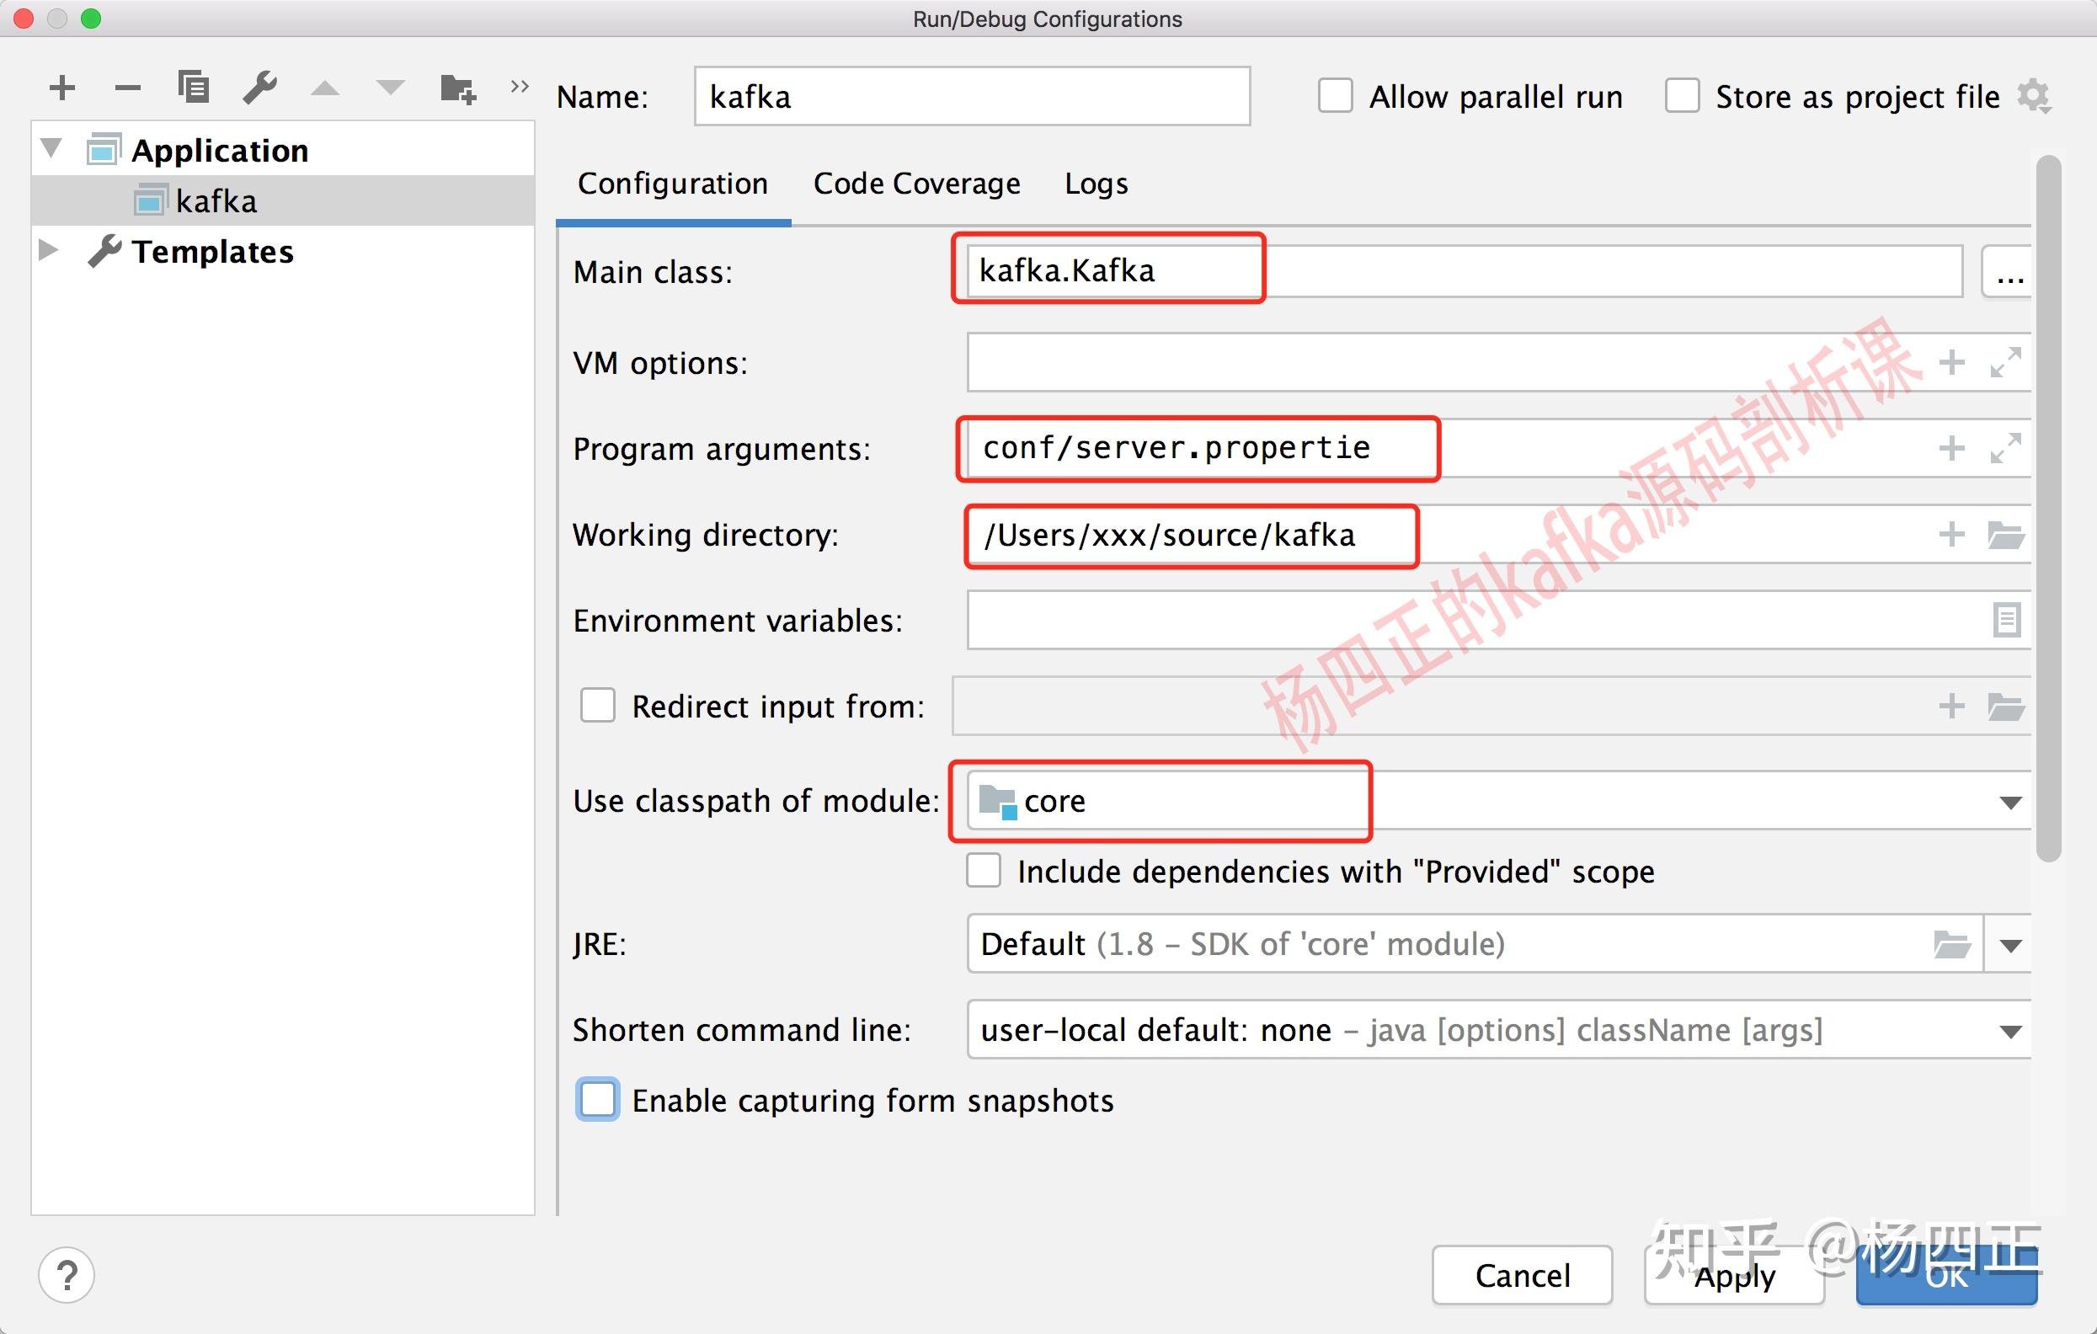Insert macro in VM options plus icon
The image size is (2097, 1334).
tap(1951, 362)
